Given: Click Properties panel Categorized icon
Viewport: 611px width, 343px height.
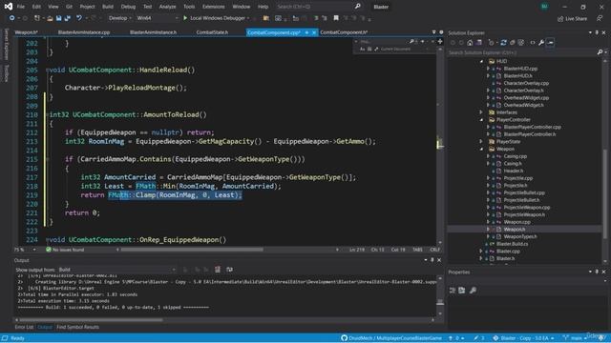Looking at the screenshot, I should pyautogui.click(x=453, y=290).
